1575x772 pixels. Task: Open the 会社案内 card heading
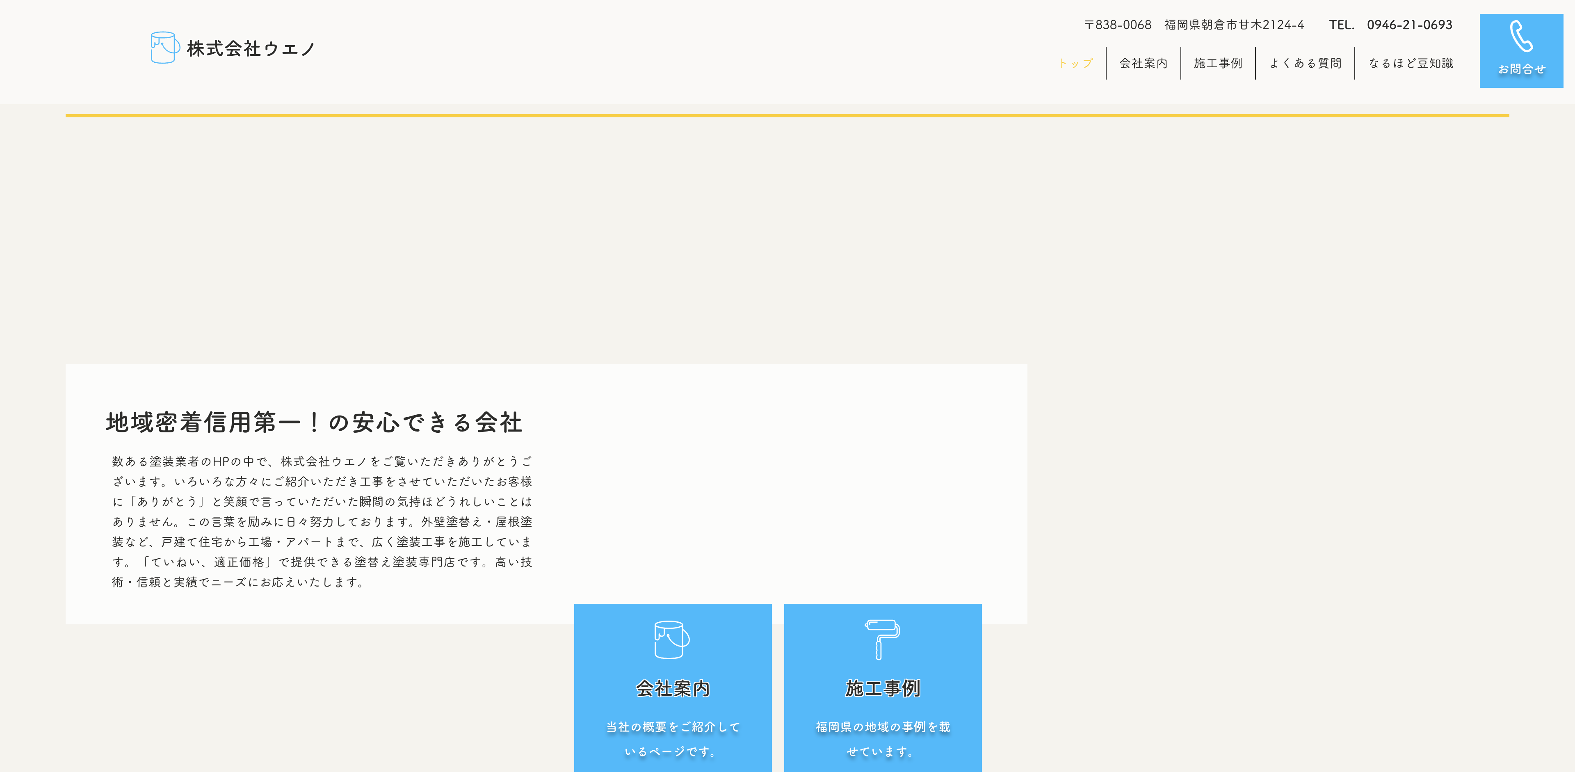[x=673, y=688]
